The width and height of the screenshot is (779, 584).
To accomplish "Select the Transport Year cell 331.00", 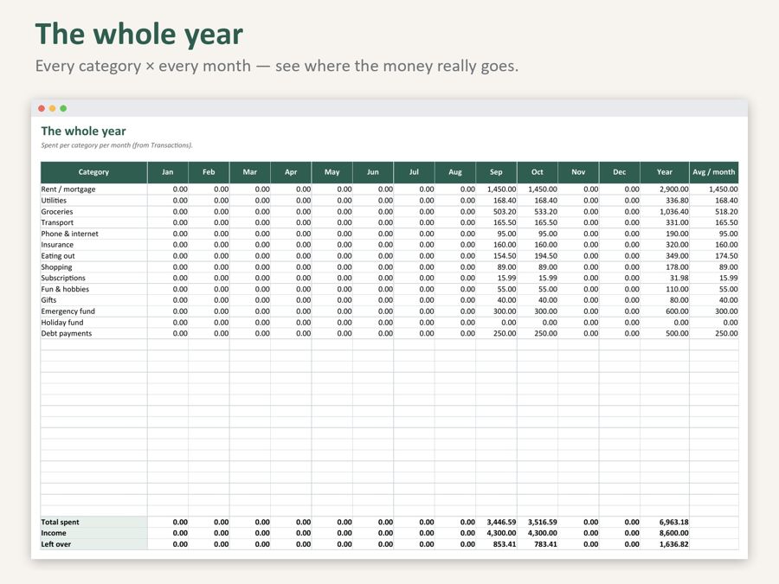I will tap(665, 222).
